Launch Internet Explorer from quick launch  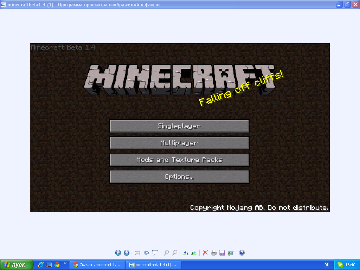41,265
